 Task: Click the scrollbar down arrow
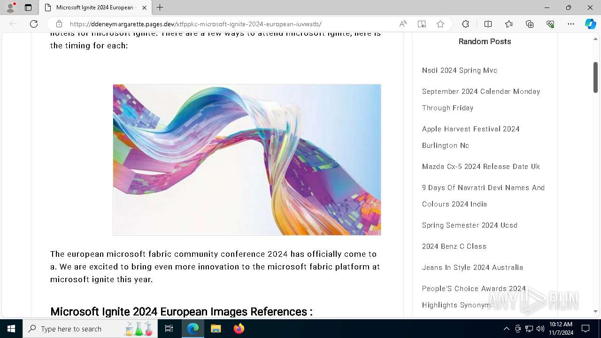[595, 311]
